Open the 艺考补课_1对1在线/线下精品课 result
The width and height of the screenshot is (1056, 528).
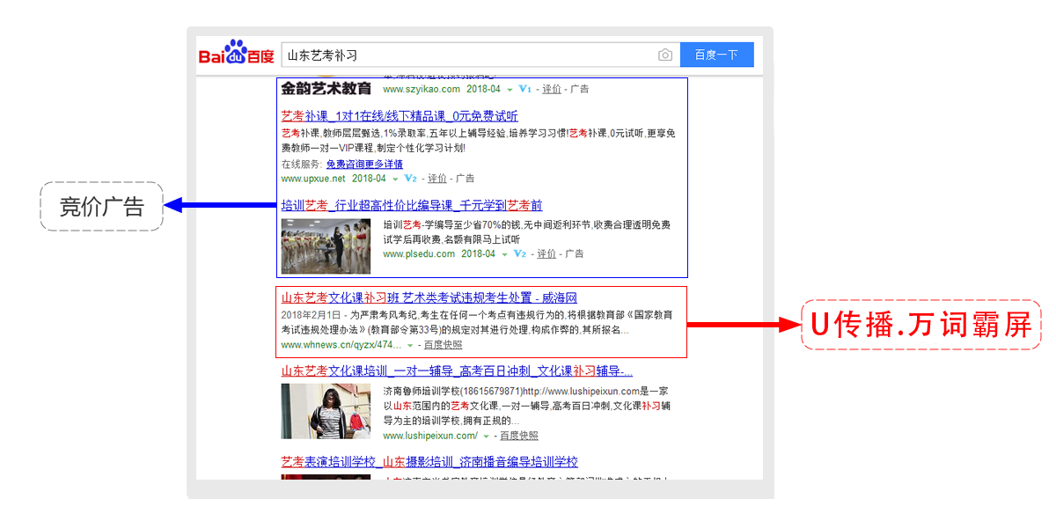[400, 116]
